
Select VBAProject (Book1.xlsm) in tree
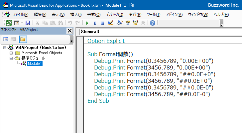click(x=41, y=48)
